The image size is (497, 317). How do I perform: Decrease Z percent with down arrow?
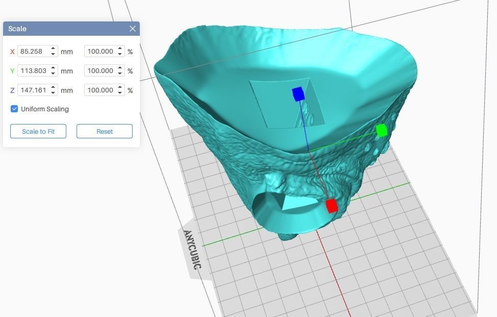(120, 93)
